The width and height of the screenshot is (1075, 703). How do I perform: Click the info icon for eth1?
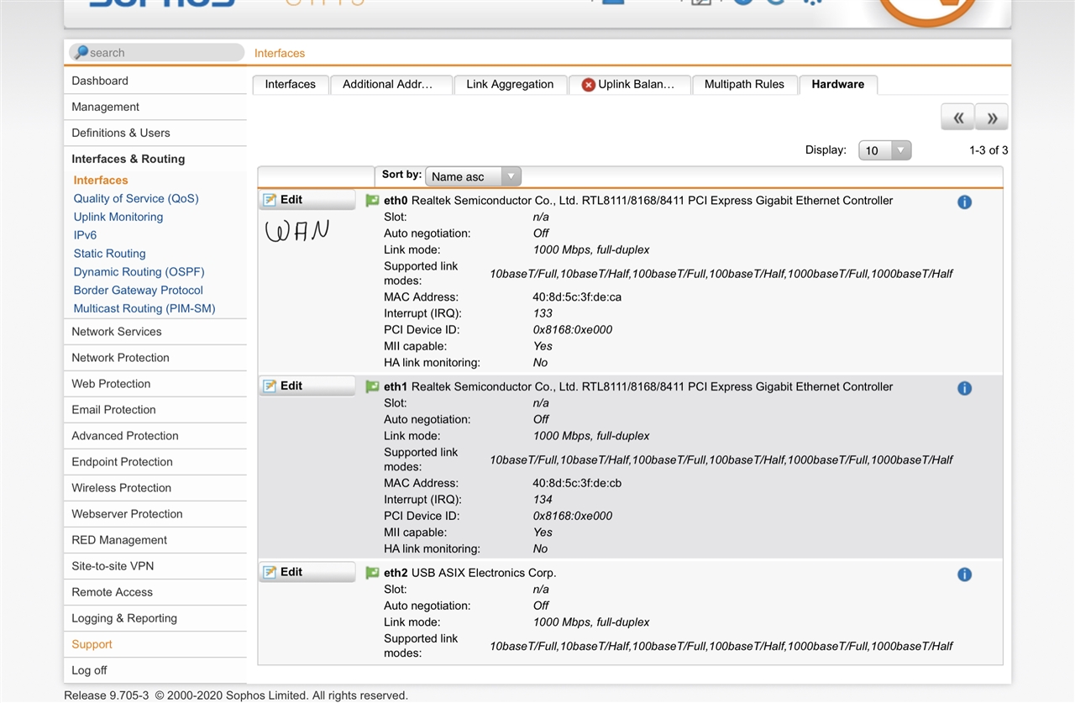click(x=964, y=388)
